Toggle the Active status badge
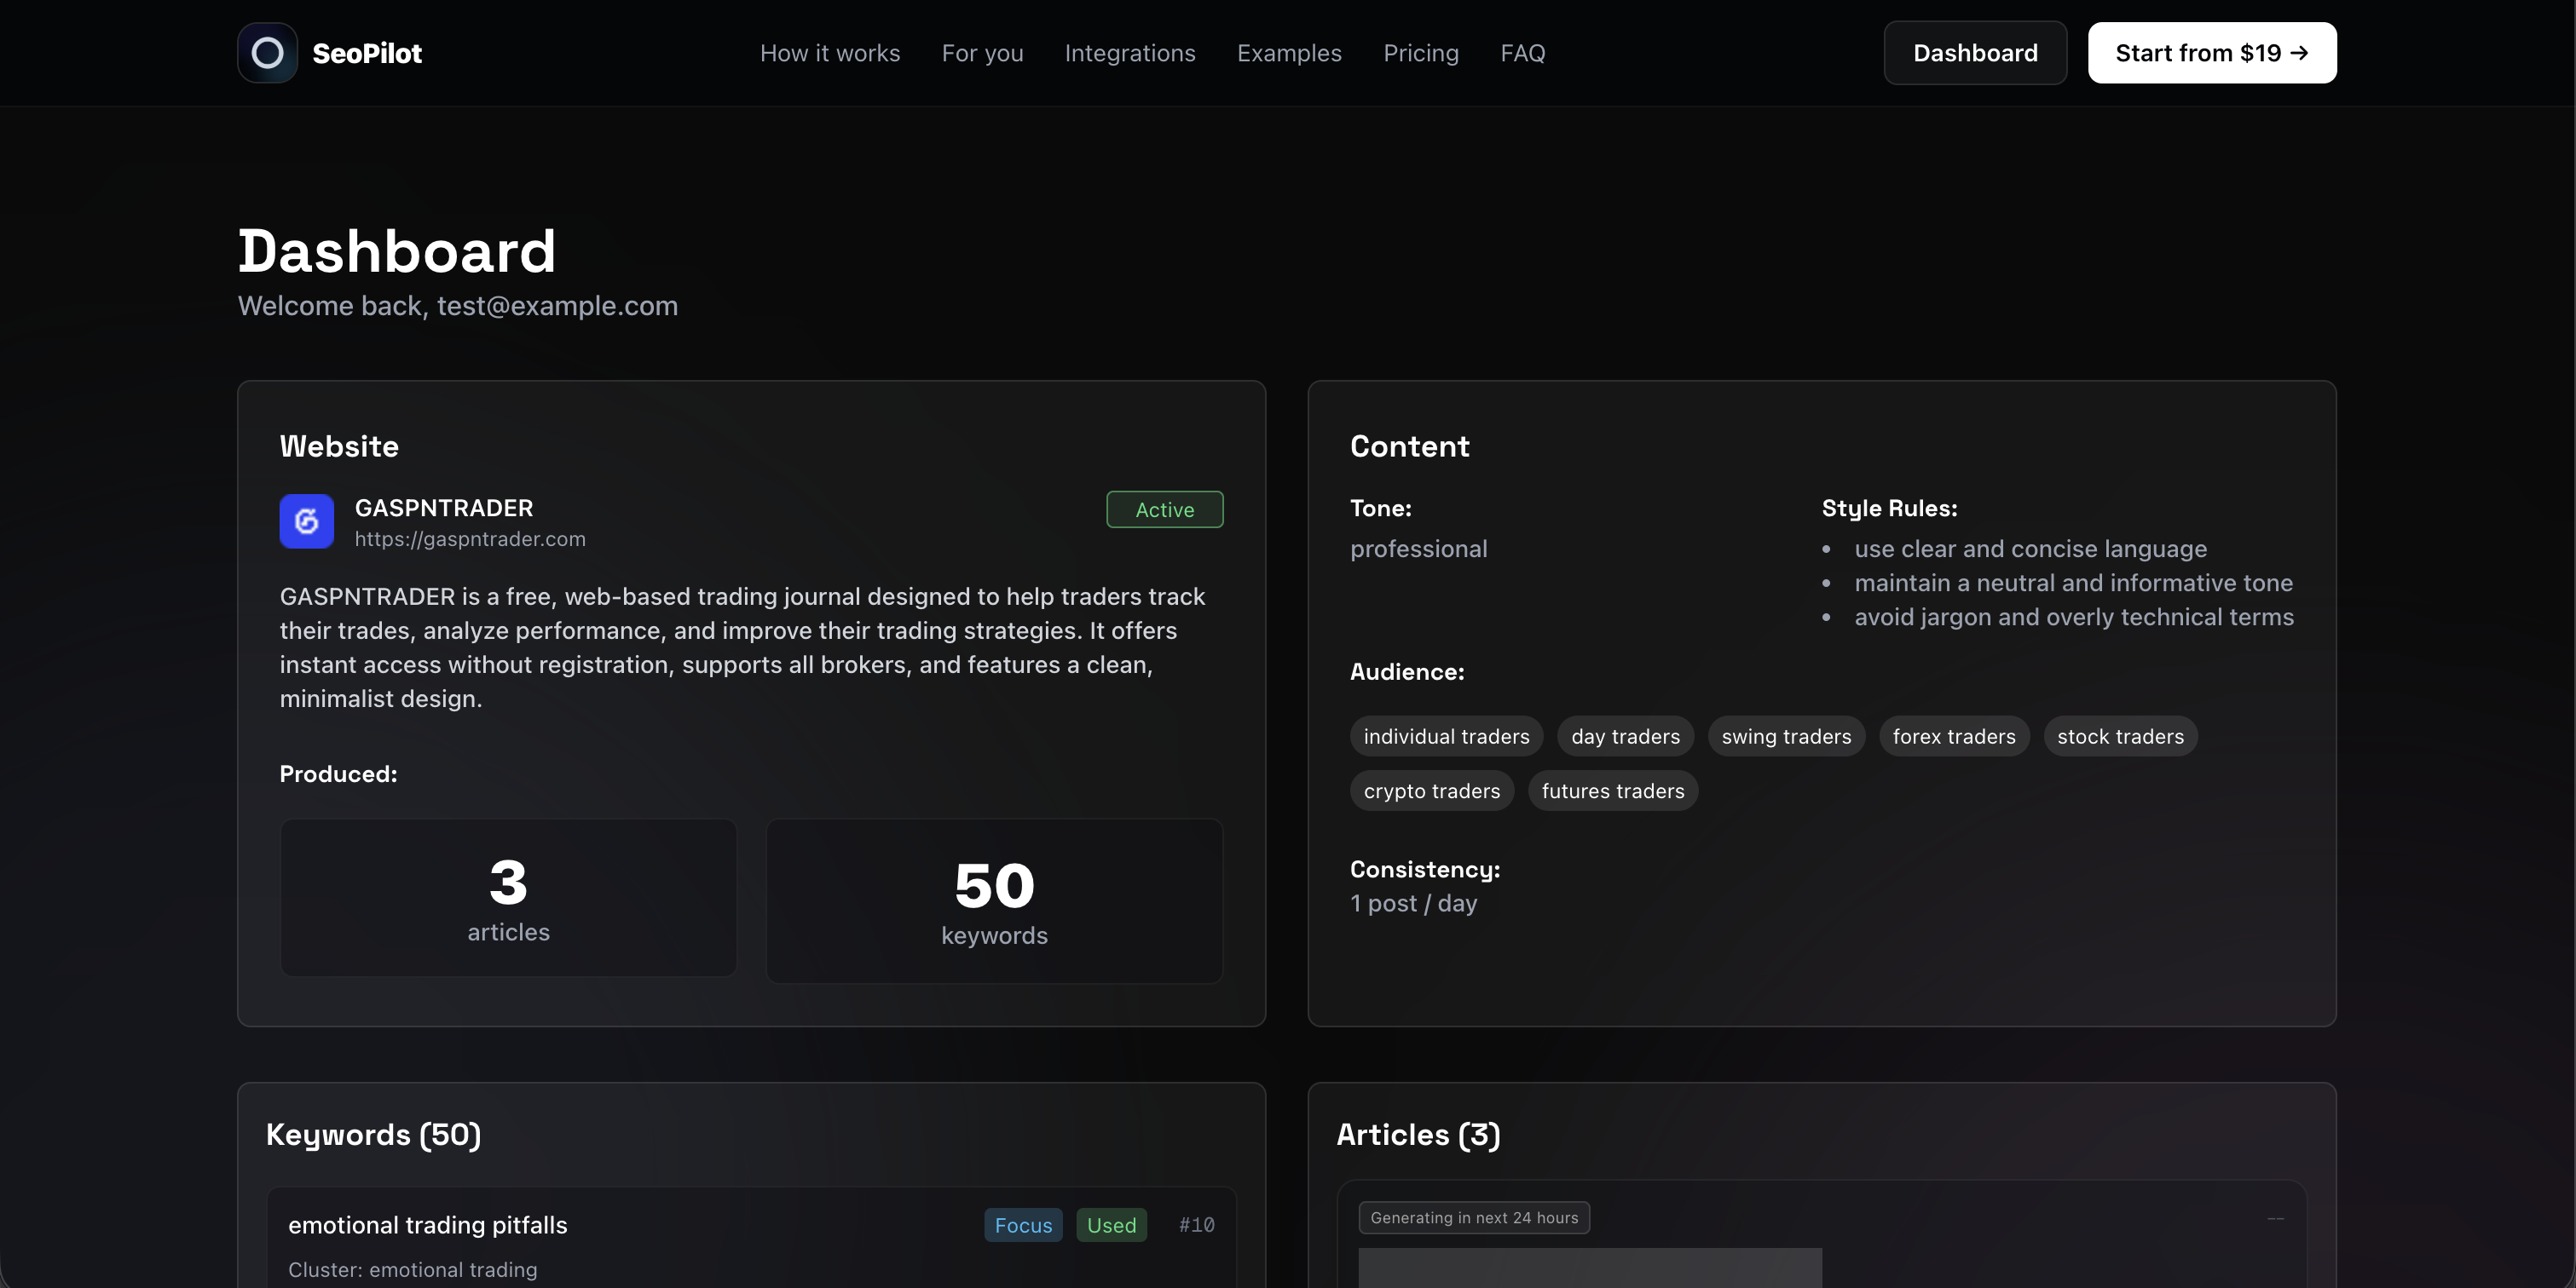The image size is (2576, 1288). [1164, 509]
